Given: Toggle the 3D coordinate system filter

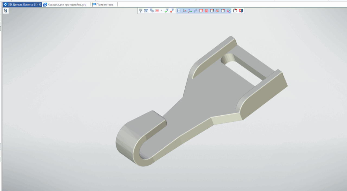Looking at the screenshot, I should (x=190, y=11).
